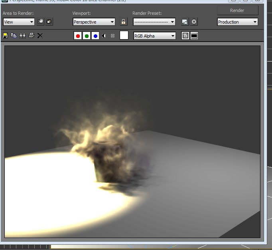Print the rendered image
The height and width of the screenshot is (250, 272).
point(31,36)
